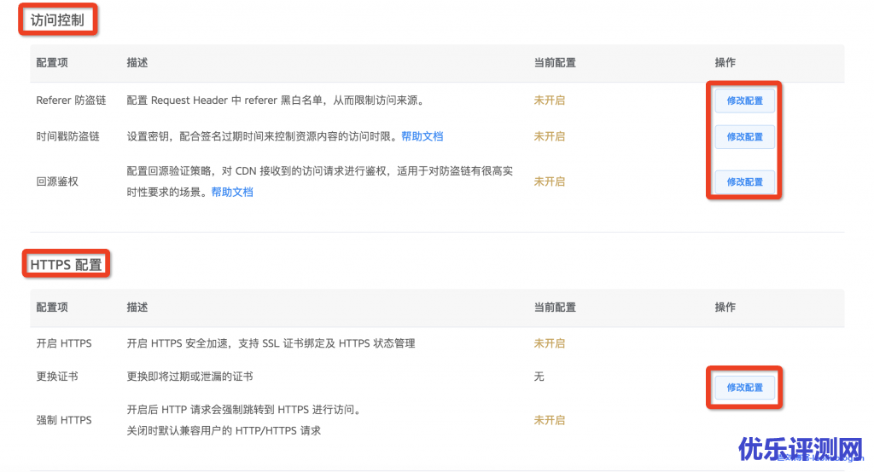Click the Referer 黑白名单 description text
This screenshot has width=874, height=472.
[x=277, y=101]
